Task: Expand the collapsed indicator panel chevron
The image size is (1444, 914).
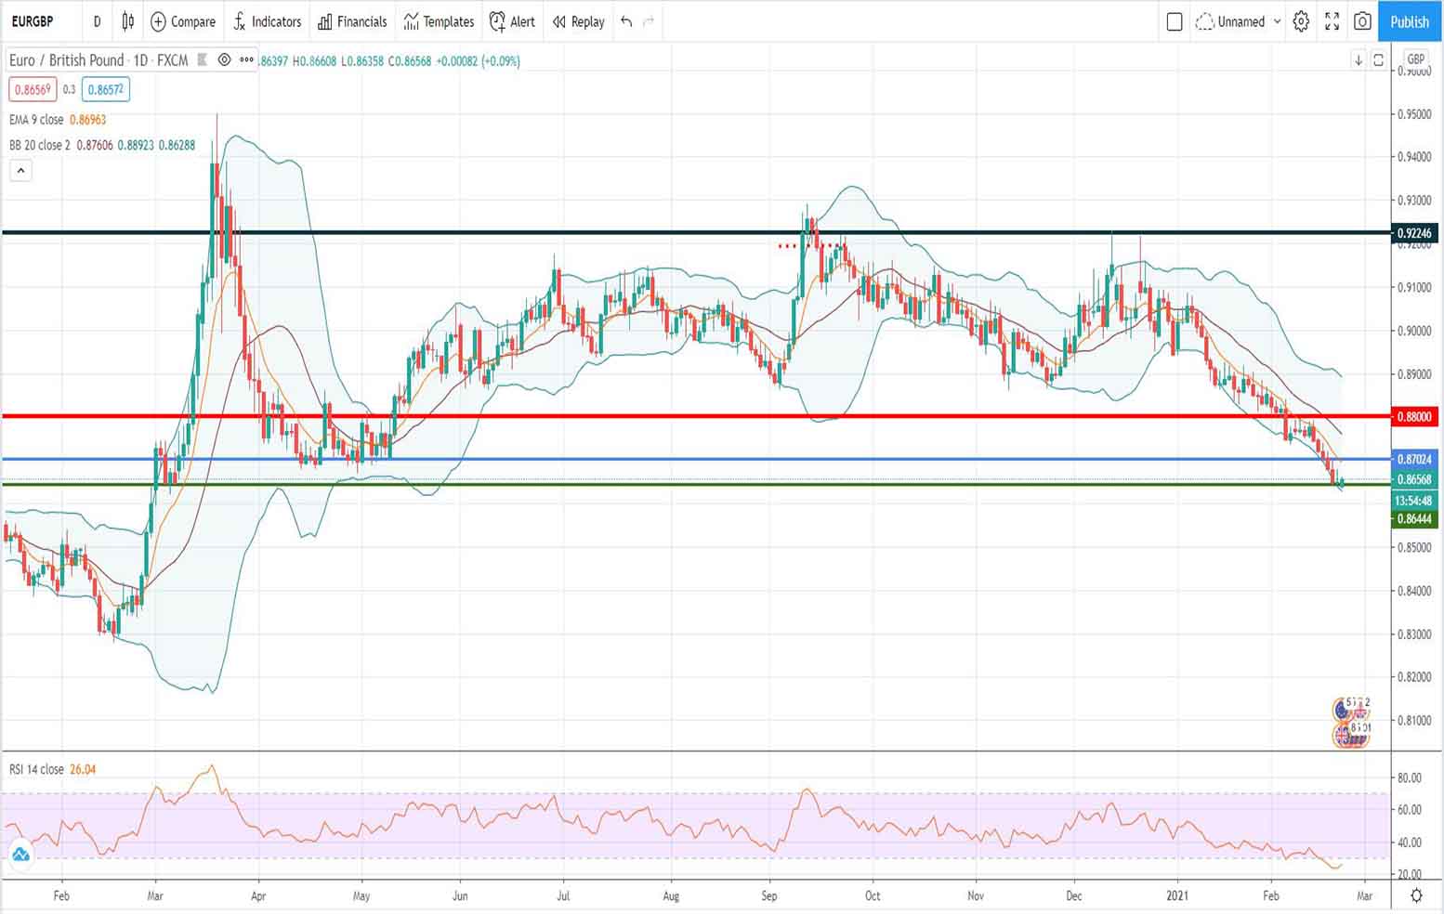Action: 20,170
